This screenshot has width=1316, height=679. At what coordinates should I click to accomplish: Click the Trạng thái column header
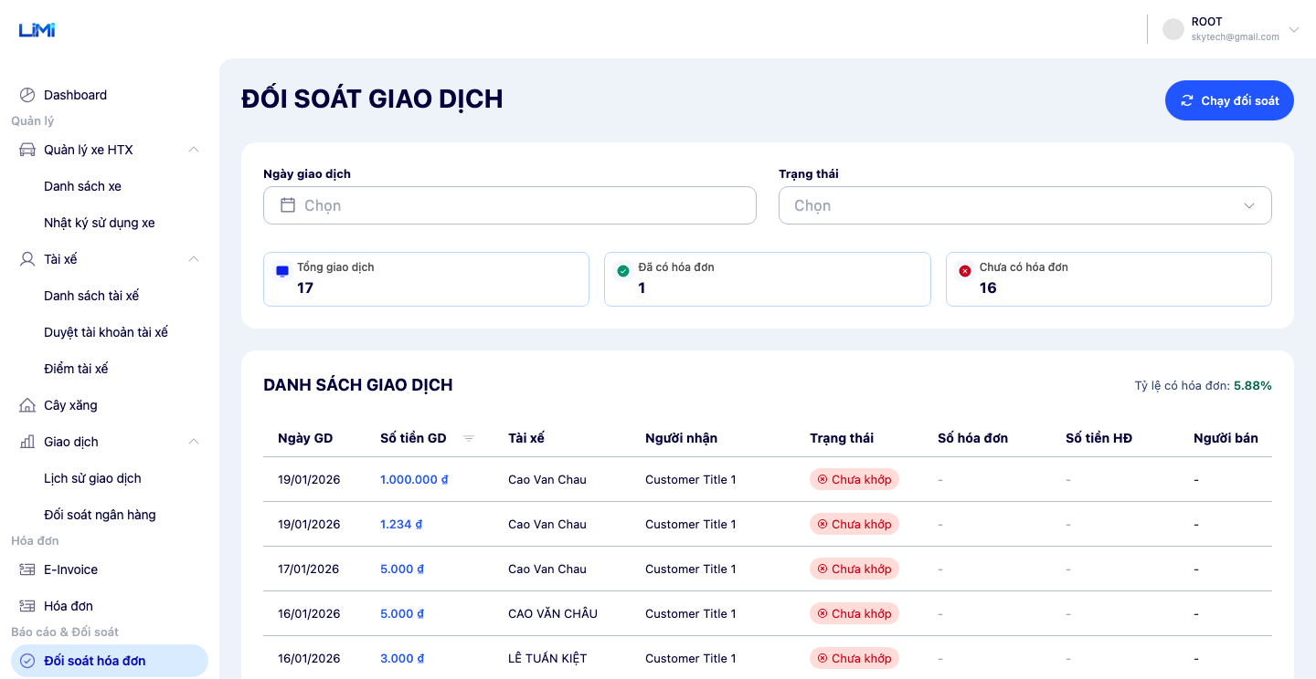(842, 438)
